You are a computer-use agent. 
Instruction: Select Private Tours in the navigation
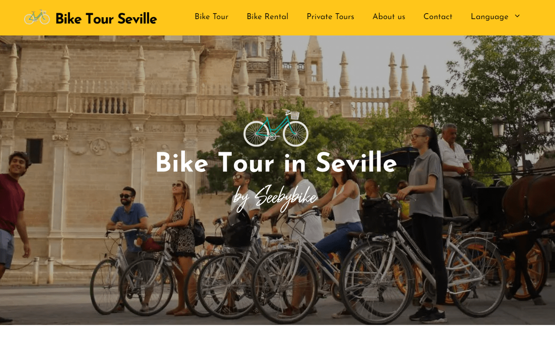click(x=330, y=17)
